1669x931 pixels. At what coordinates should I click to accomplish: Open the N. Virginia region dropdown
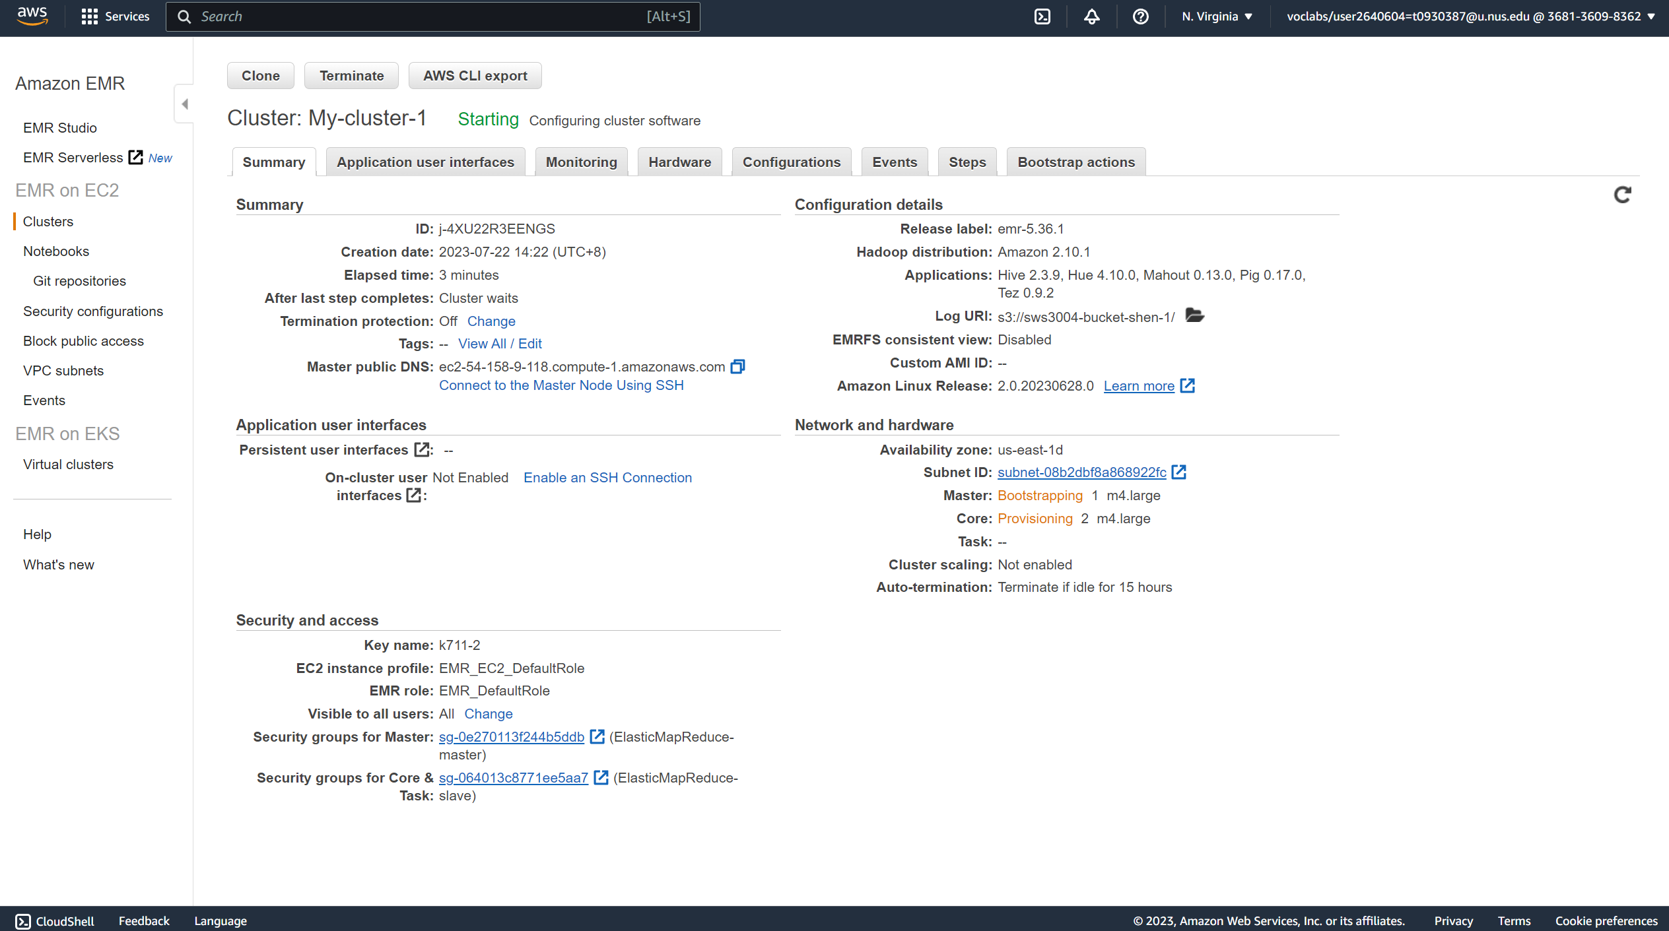coord(1217,16)
